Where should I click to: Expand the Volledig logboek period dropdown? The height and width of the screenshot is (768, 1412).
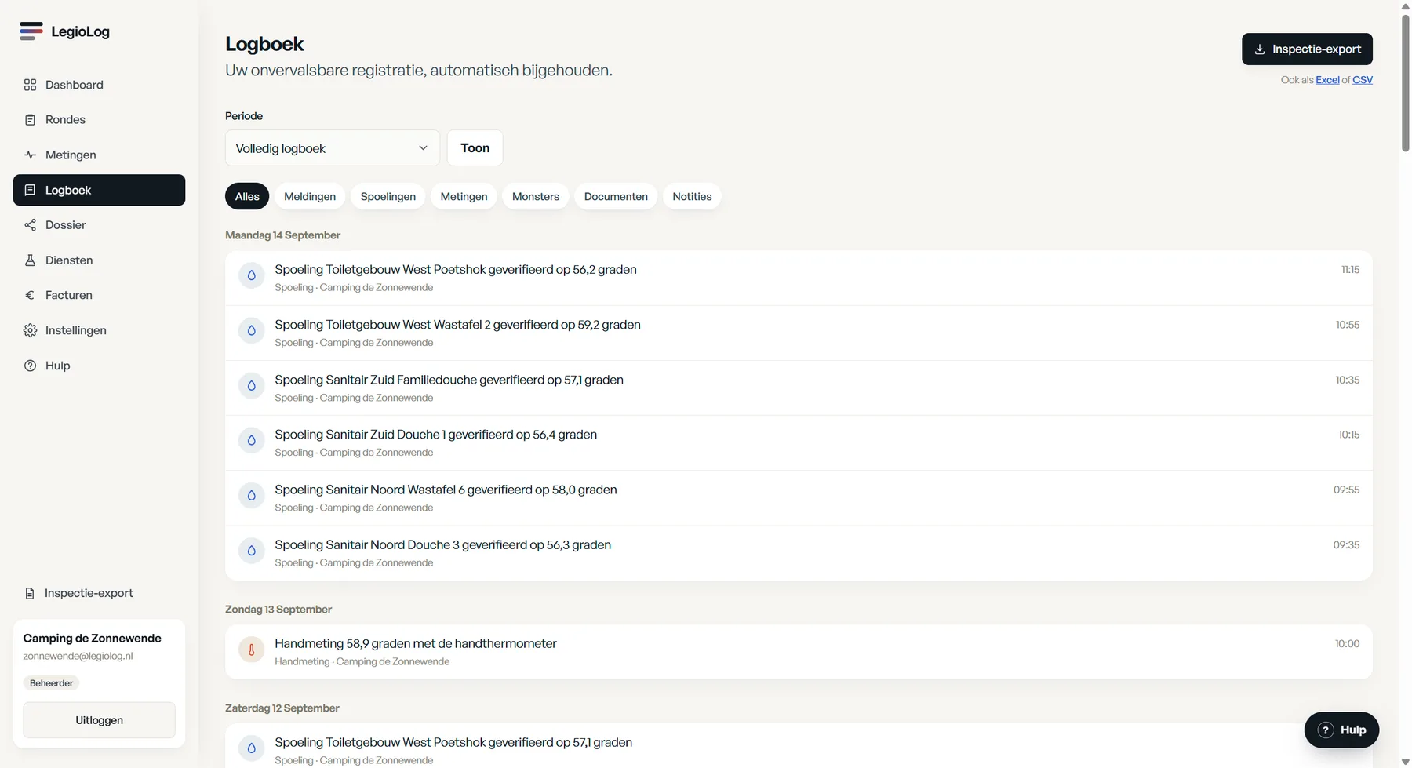point(333,148)
